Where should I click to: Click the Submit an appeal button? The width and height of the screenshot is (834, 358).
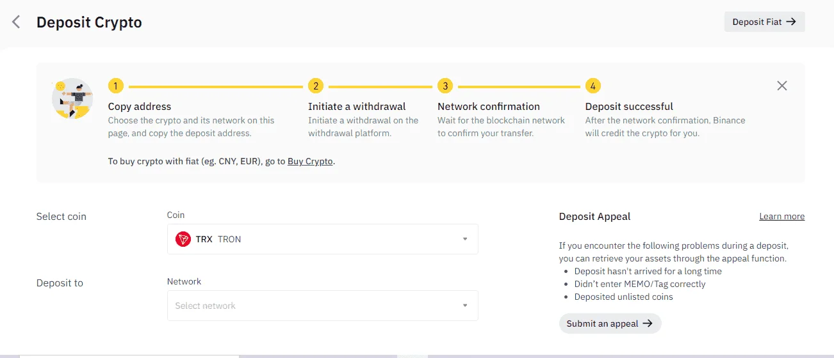point(610,323)
